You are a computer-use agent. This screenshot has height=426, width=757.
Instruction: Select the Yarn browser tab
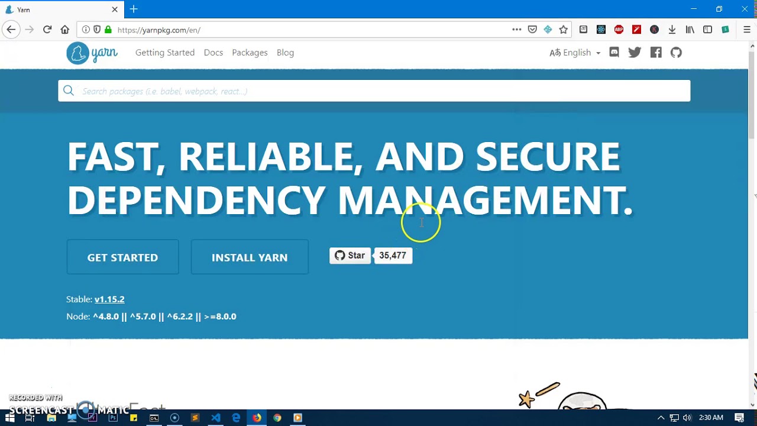click(61, 9)
